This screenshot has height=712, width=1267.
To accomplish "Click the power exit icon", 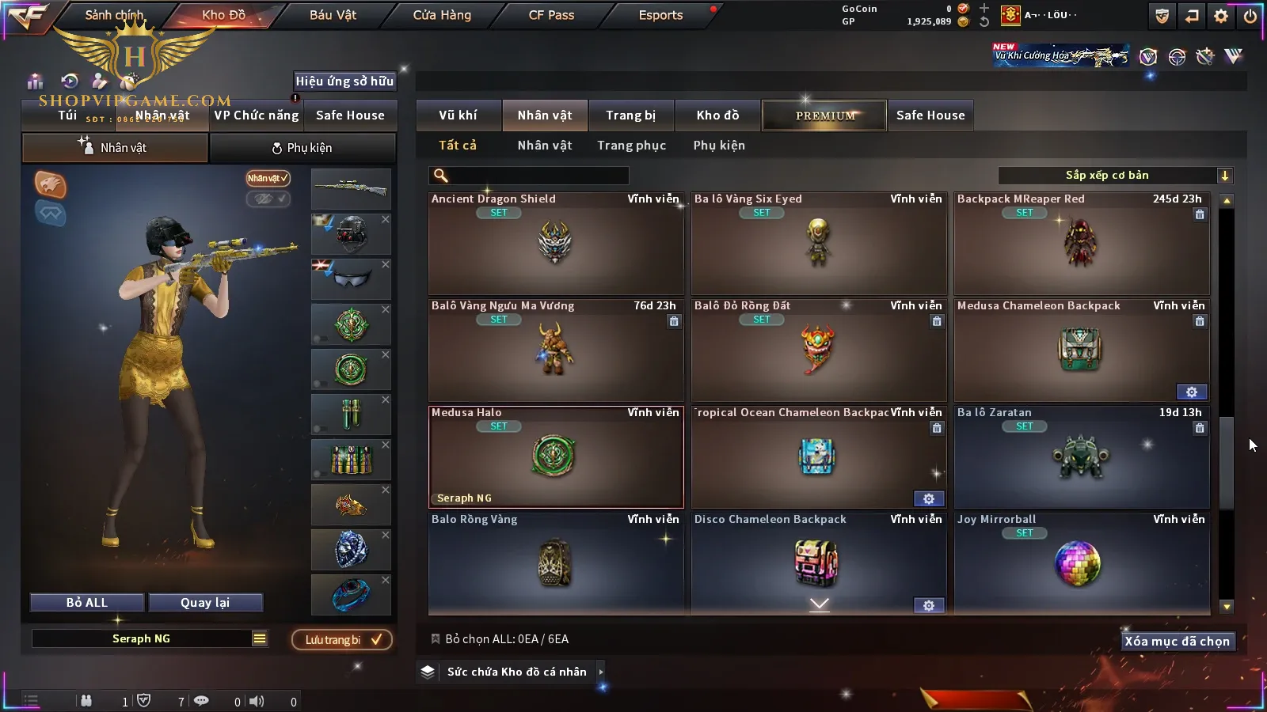I will point(1250,16).
